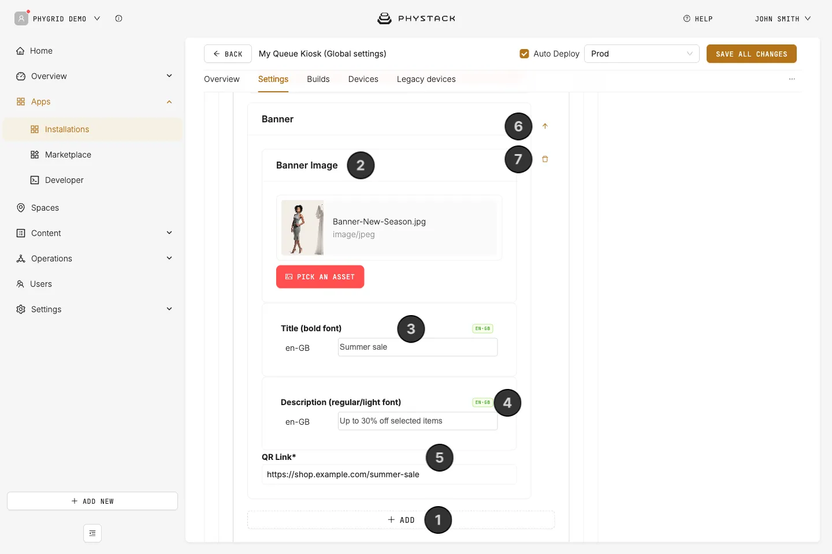Screen dimensions: 832x554
Task: Open the three-dot more options menu
Action: pyautogui.click(x=792, y=79)
